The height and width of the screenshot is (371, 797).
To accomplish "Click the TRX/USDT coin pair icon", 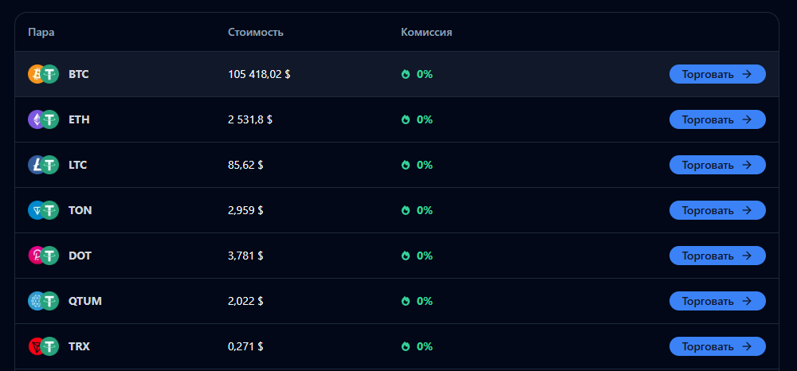I will click(43, 346).
